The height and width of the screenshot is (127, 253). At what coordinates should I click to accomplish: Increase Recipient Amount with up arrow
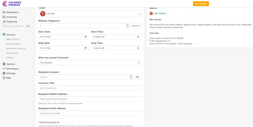(x=131, y=76)
